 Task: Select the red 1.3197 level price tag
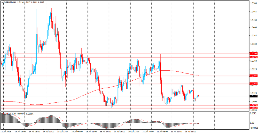pos(253,76)
